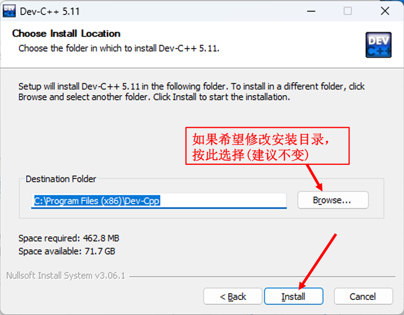Click the destination folder path field
The width and height of the screenshot is (404, 315).
159,200
